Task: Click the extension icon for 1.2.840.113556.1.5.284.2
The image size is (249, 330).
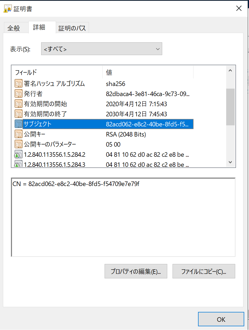Action: [x=18, y=154]
